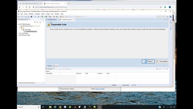193x109 pixels.
Task: Toggle Group items by category checkbox
Action: pos(60,89)
